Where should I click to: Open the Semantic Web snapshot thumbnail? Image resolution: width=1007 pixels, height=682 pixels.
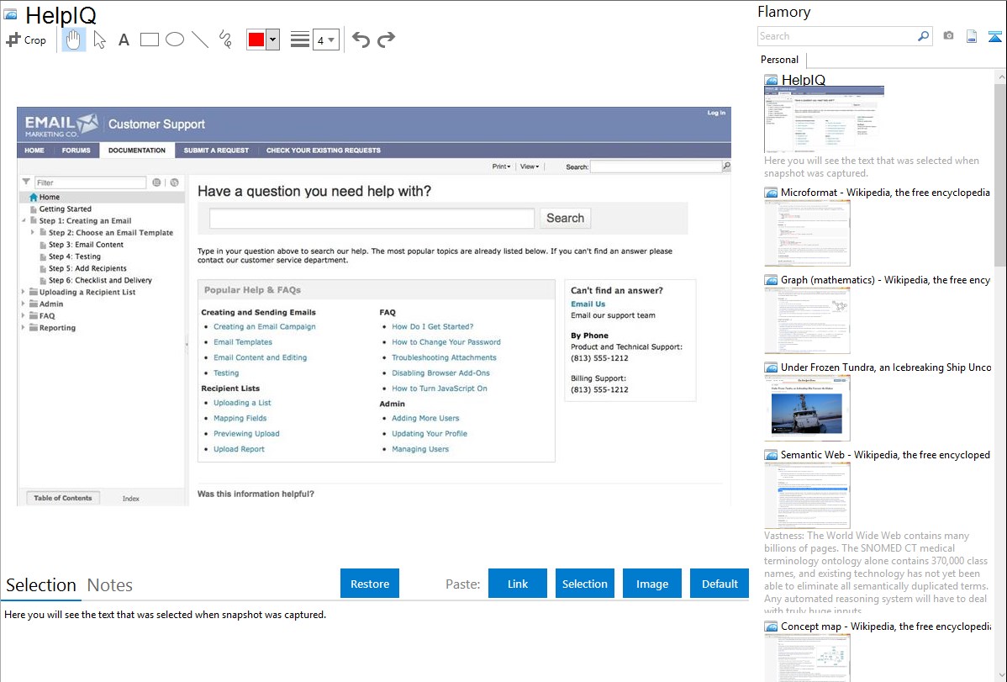tap(807, 495)
